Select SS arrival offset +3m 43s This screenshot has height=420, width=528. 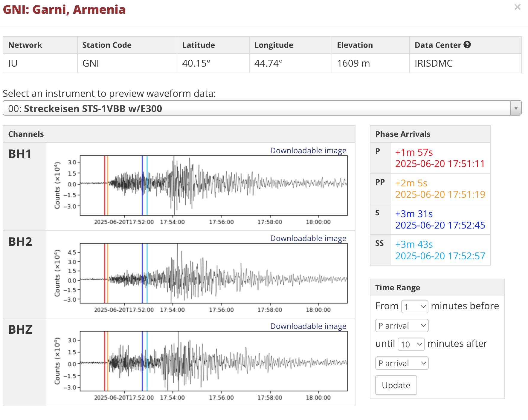click(414, 244)
